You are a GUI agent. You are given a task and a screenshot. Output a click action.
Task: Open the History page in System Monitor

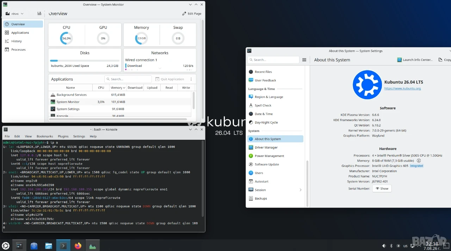tap(23, 41)
